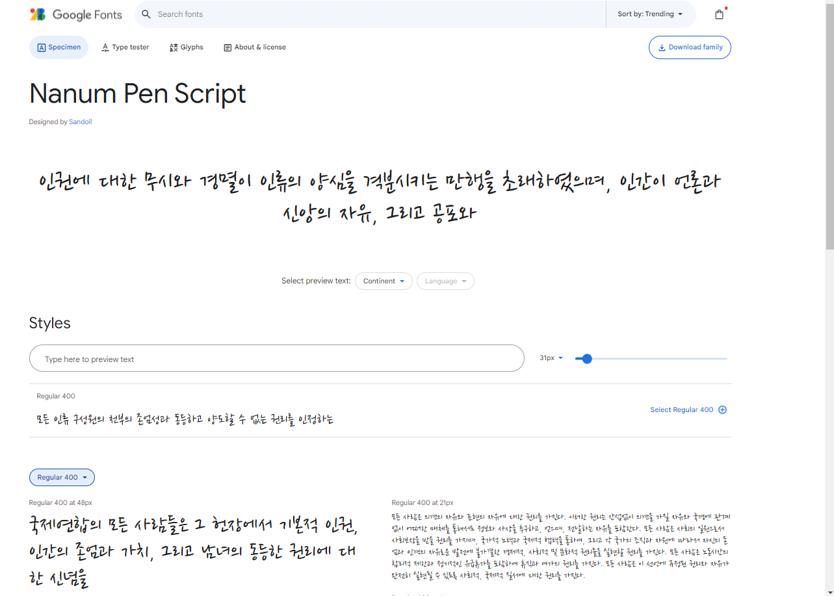Click Select Regular 400 link
This screenshot has width=834, height=596.
pyautogui.click(x=682, y=410)
